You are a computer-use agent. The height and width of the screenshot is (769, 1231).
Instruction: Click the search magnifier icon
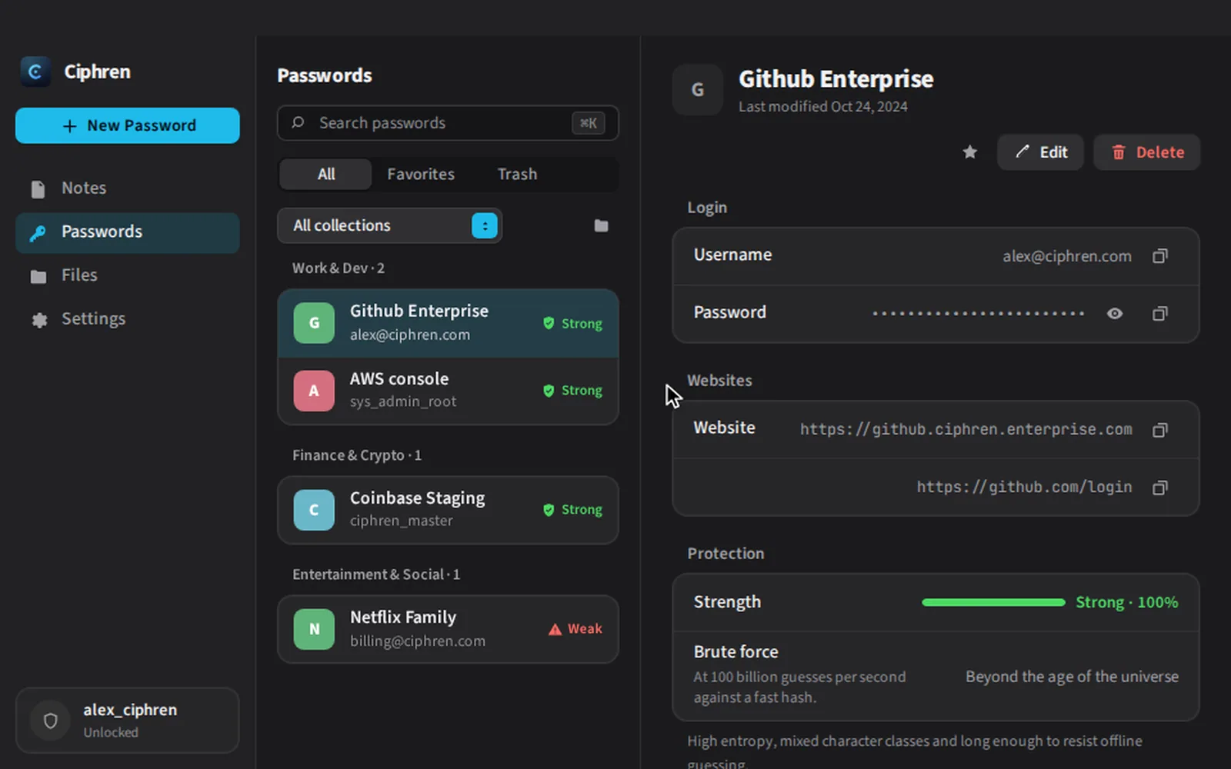pos(298,123)
